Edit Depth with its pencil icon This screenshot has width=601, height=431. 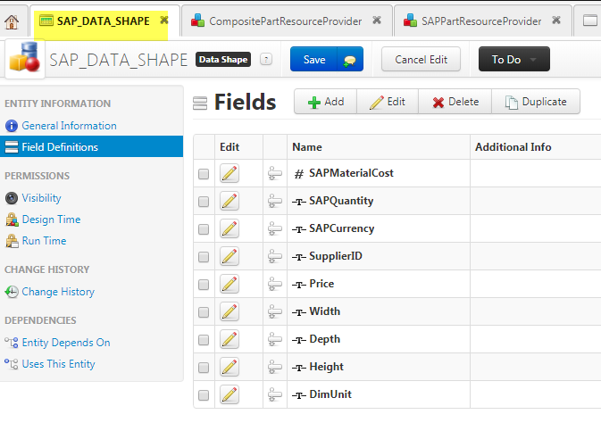point(230,339)
